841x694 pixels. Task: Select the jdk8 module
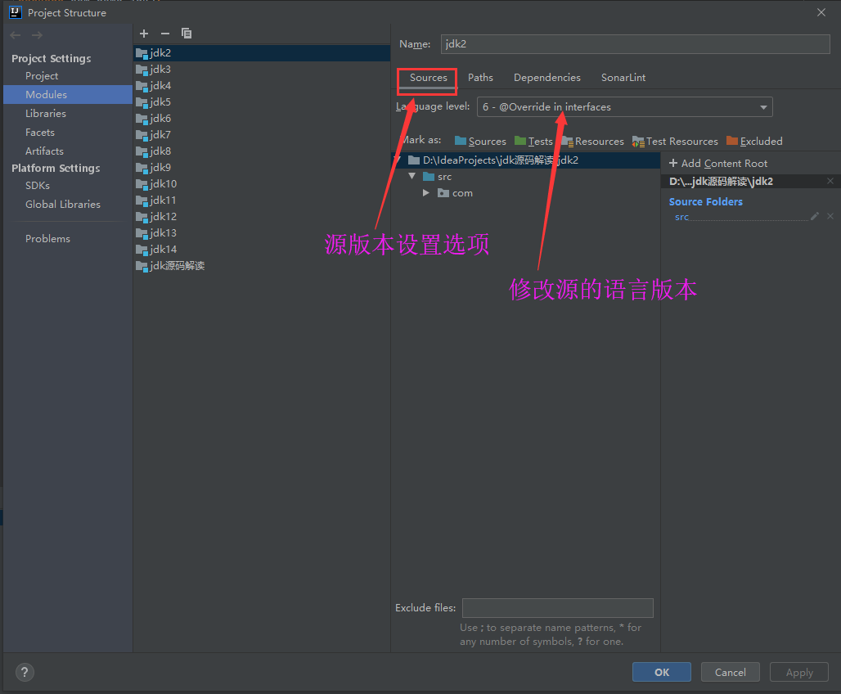[261, 151]
